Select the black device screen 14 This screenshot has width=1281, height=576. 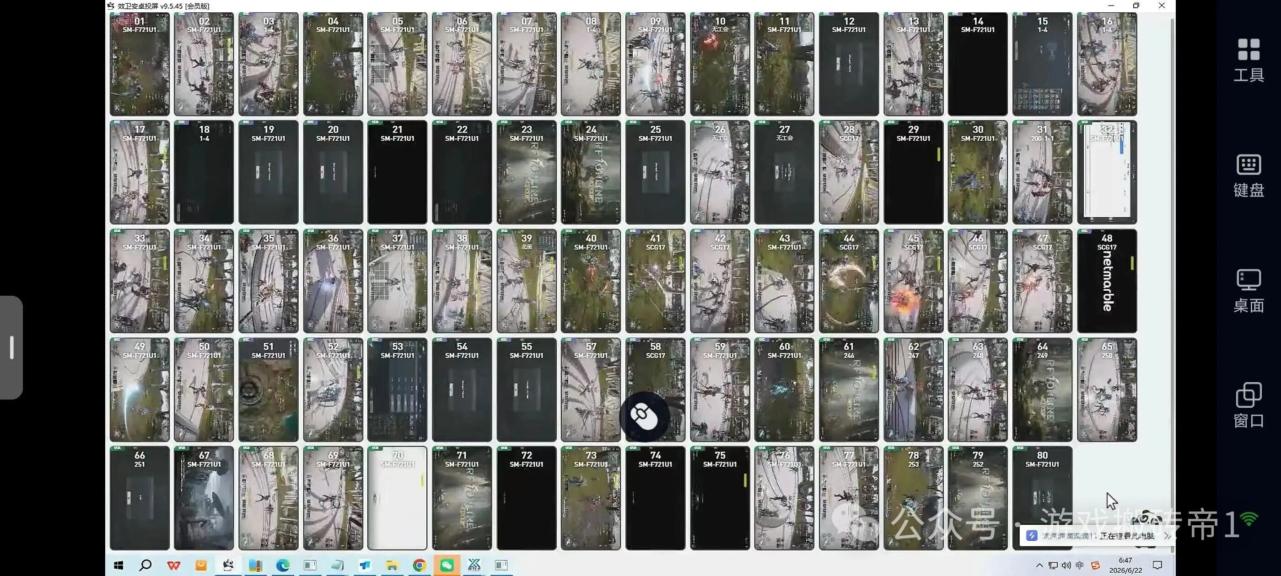[978, 64]
